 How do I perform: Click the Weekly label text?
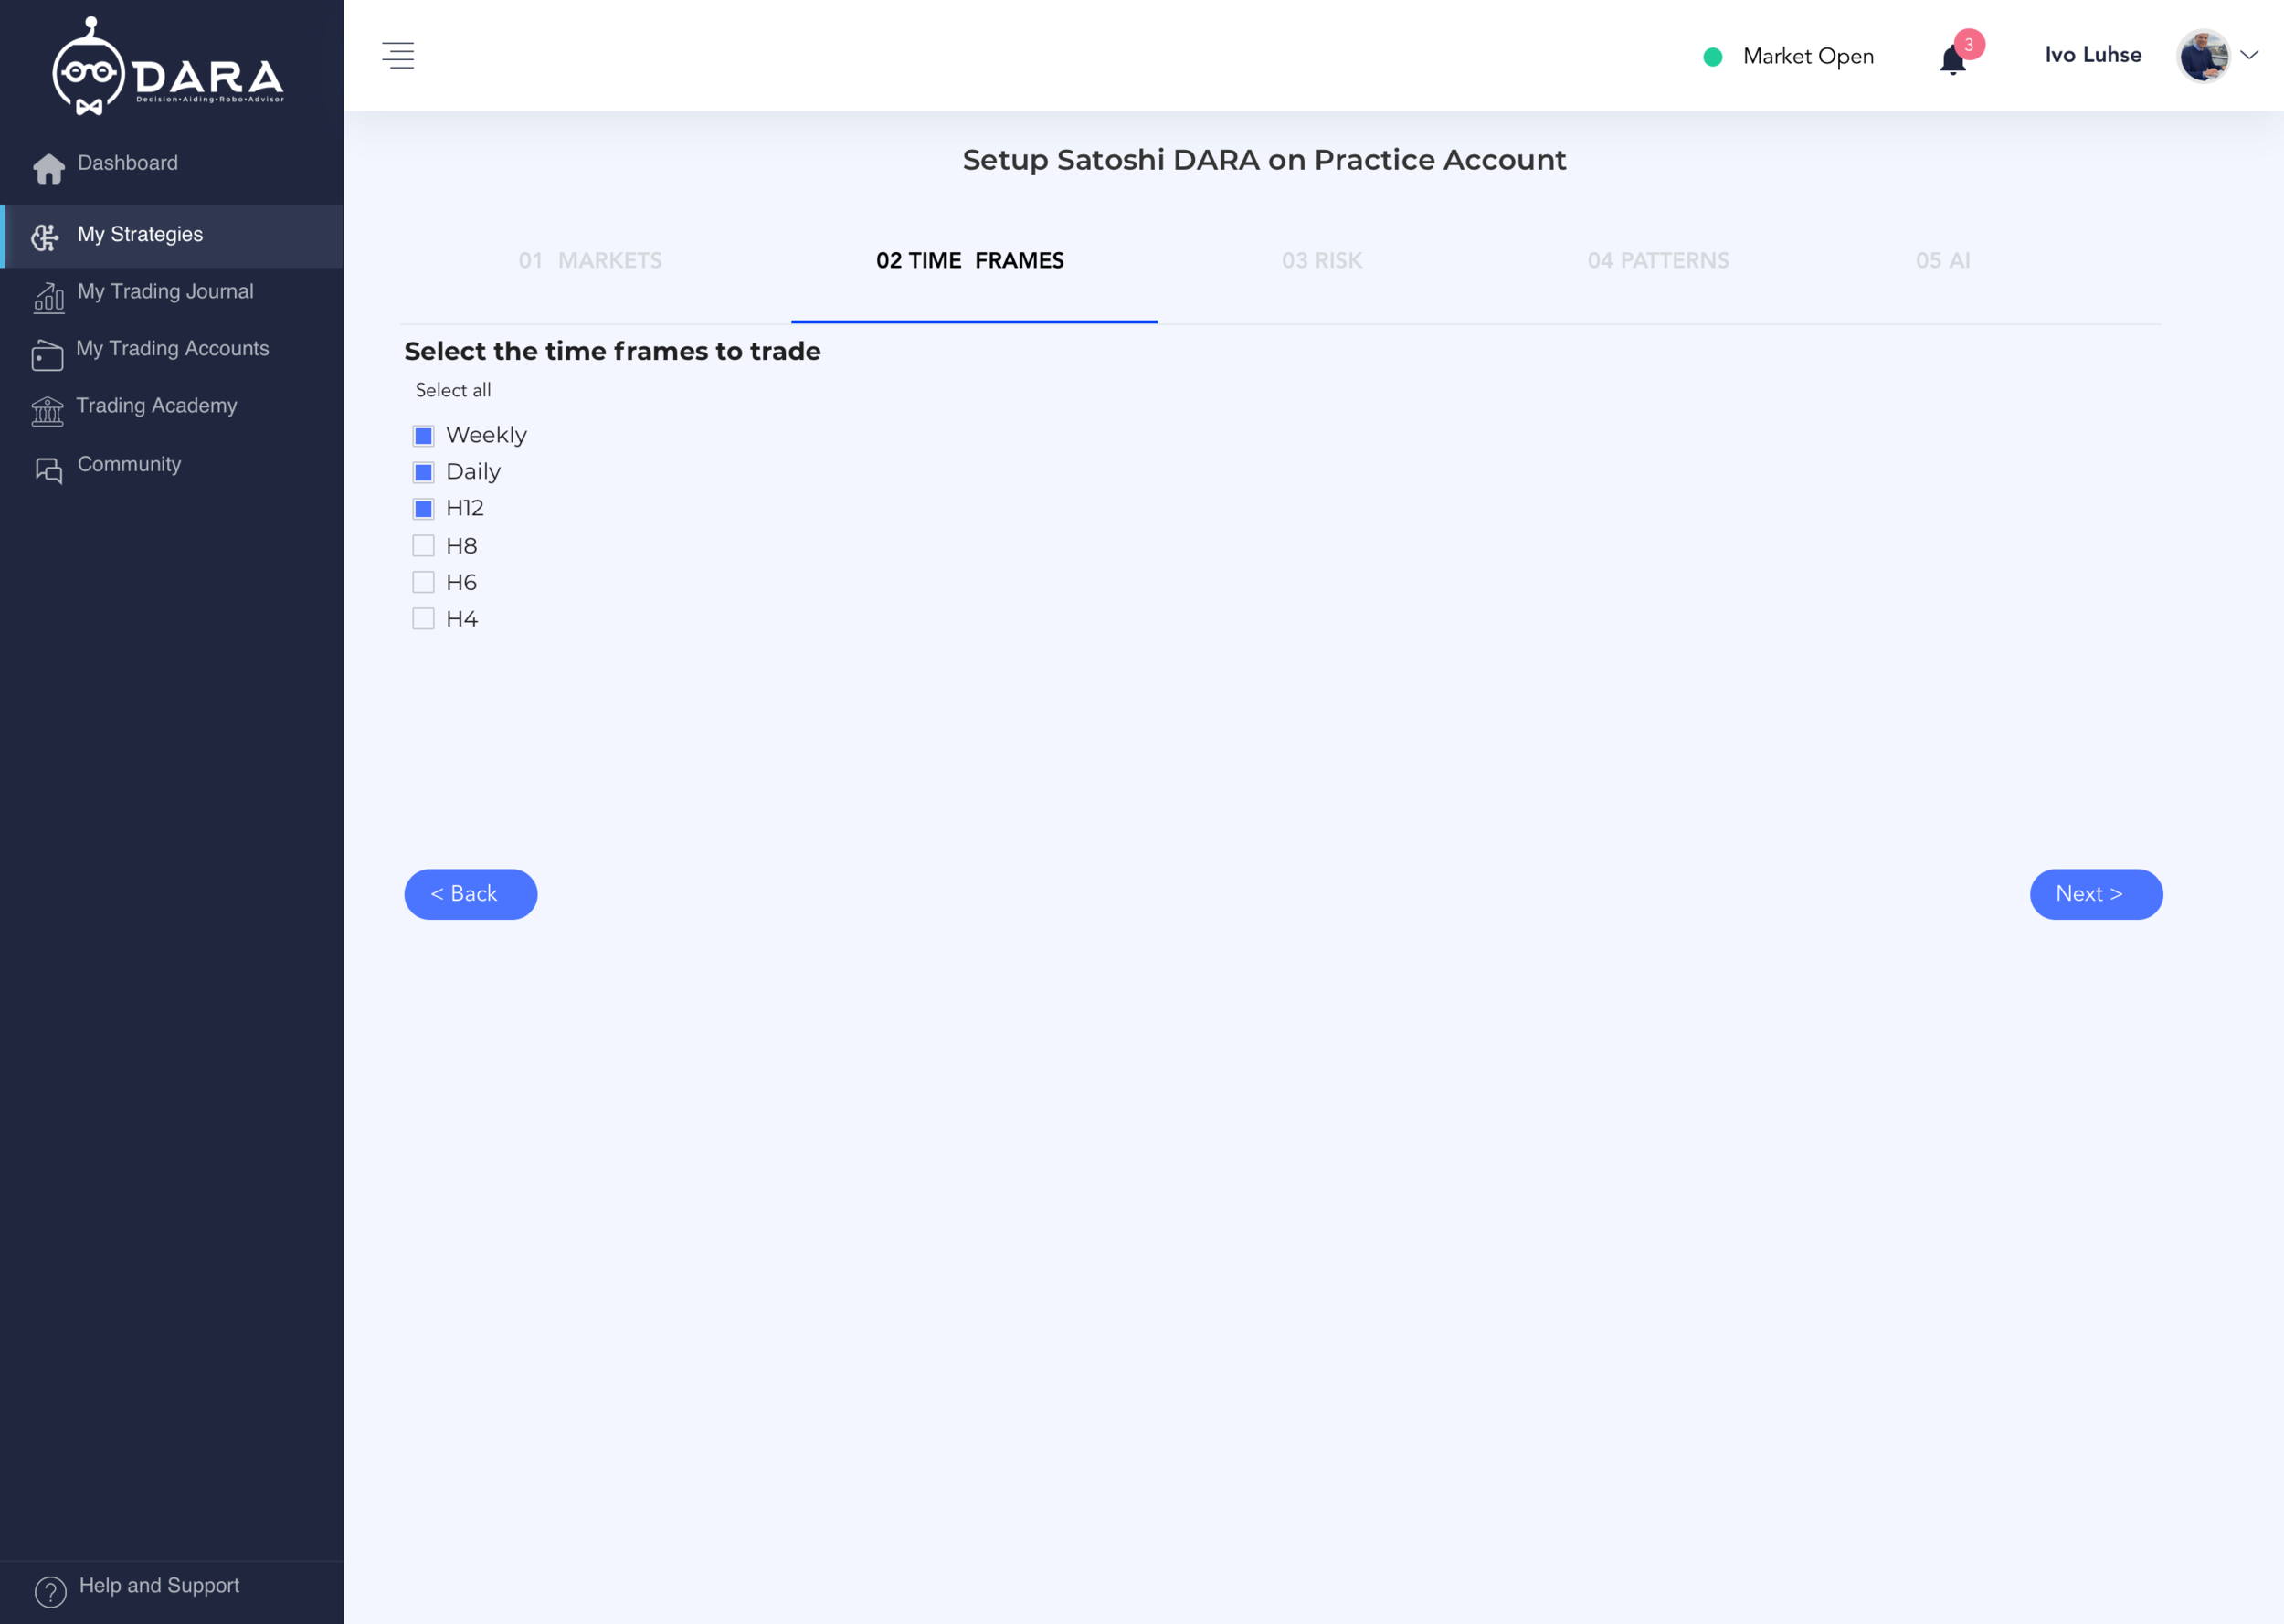(x=486, y=435)
